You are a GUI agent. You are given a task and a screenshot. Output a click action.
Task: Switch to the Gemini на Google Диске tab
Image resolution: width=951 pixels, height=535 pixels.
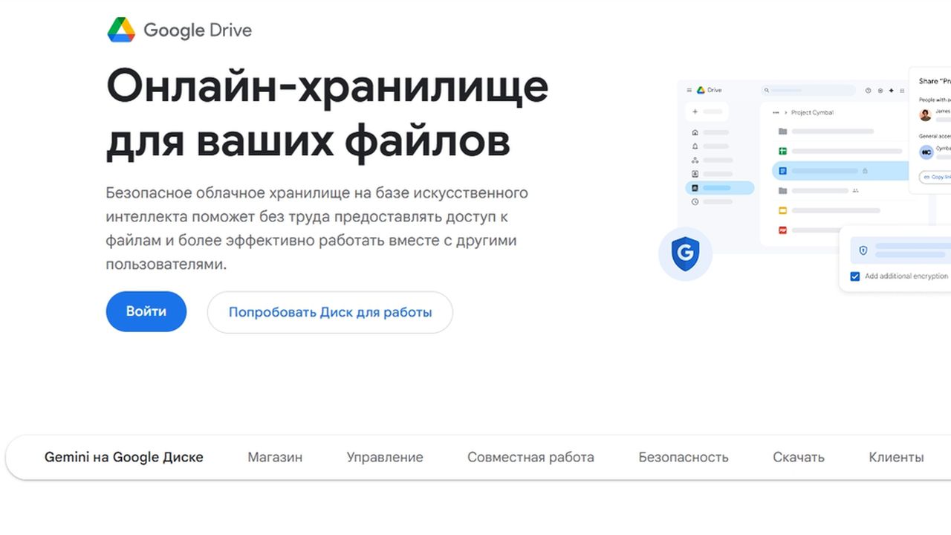124,457
